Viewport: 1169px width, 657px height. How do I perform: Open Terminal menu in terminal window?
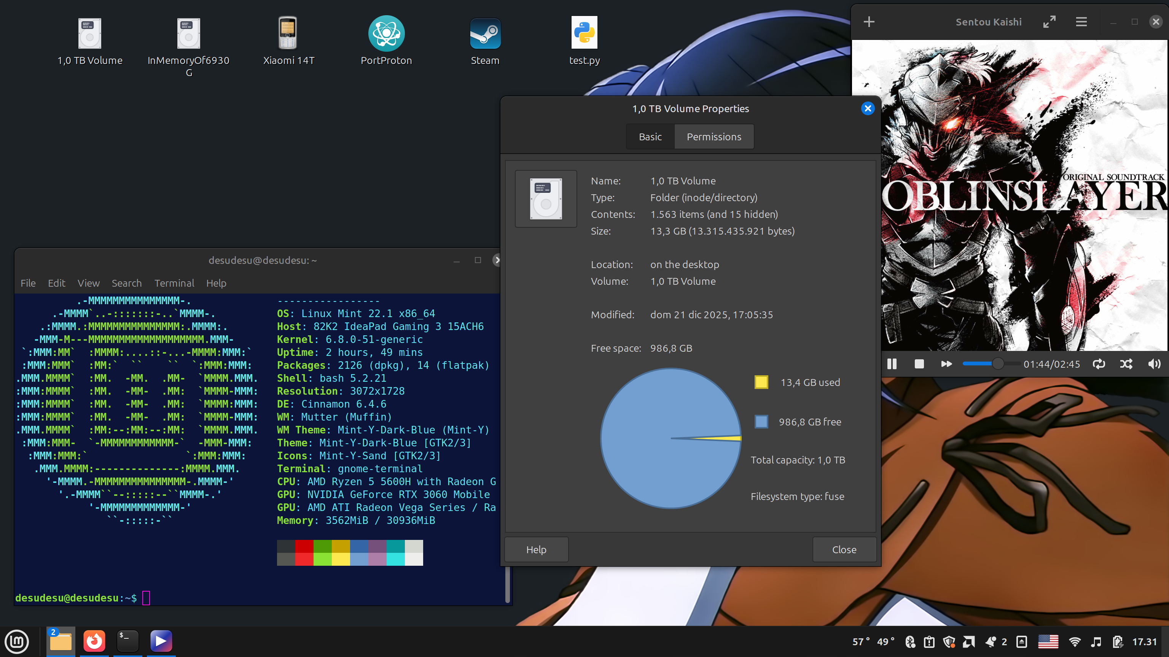click(x=174, y=283)
